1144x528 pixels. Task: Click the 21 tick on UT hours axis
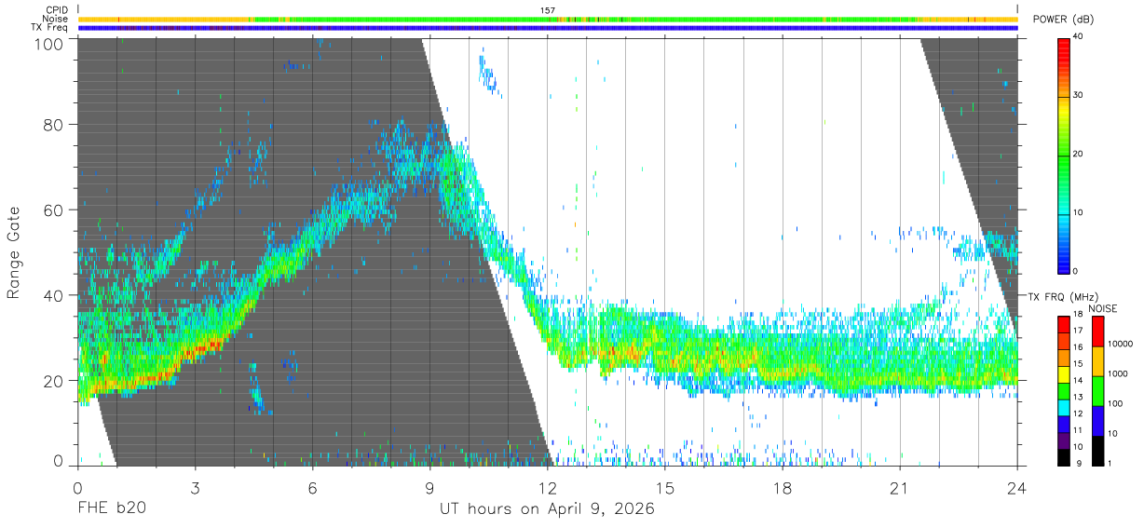(900, 487)
